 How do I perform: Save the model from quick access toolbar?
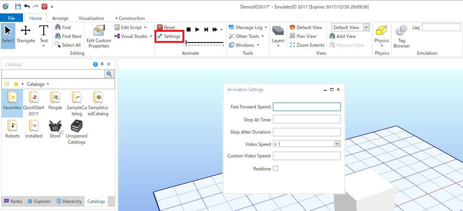click(18, 6)
